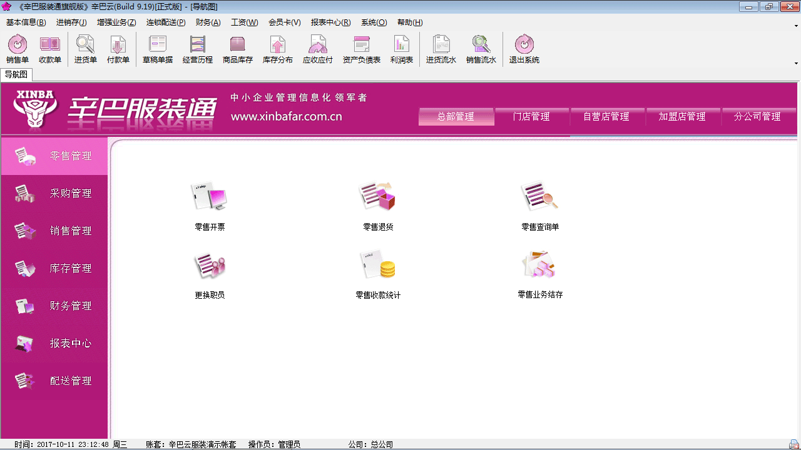The height and width of the screenshot is (450, 801).
Task: Open the 系统(O) menu
Action: pyautogui.click(x=374, y=22)
